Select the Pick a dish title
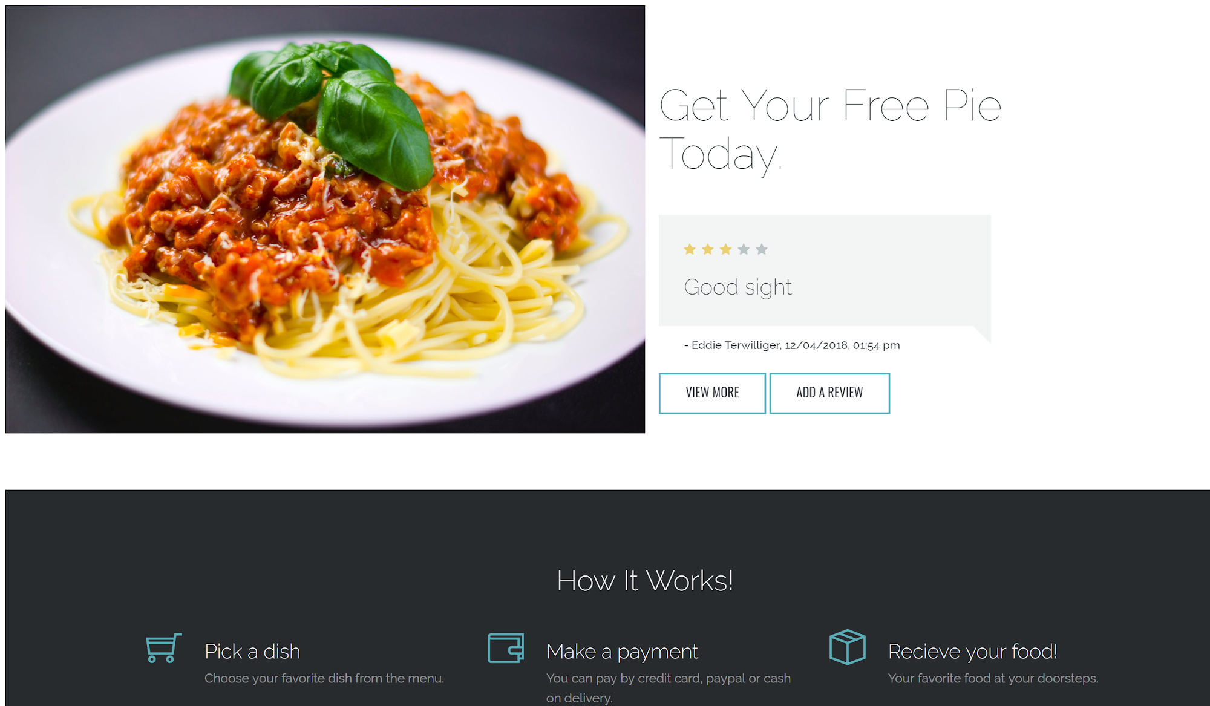 (252, 652)
